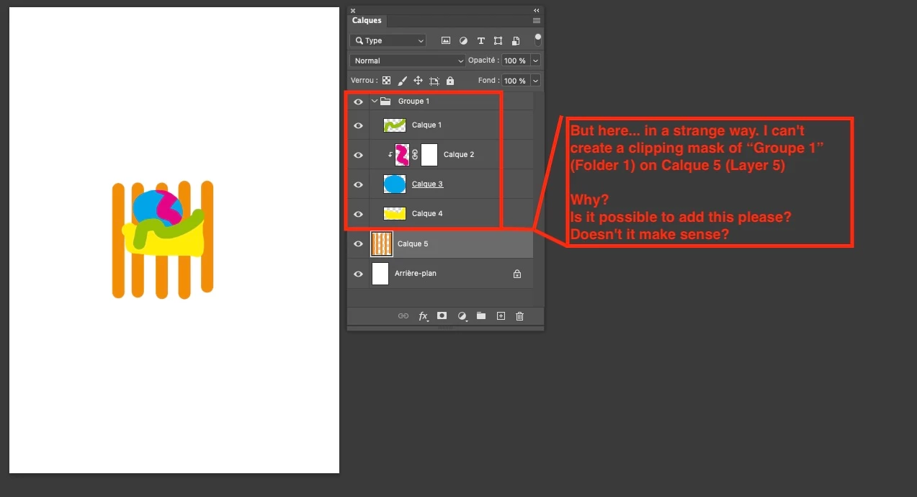Select the Calque 3 layer name
917x497 pixels.
pyautogui.click(x=427, y=184)
